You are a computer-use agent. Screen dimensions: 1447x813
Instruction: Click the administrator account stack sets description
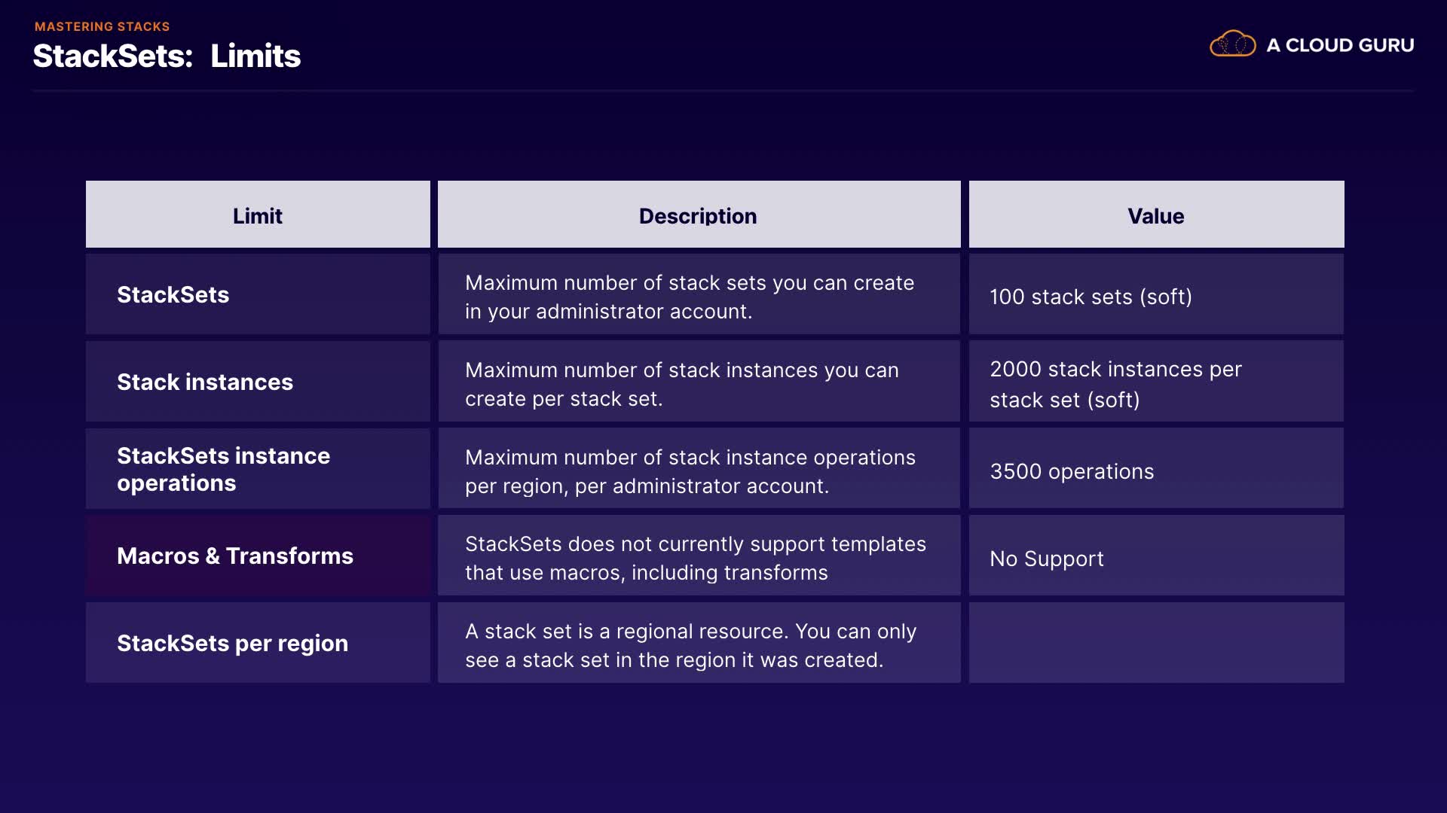coord(690,297)
